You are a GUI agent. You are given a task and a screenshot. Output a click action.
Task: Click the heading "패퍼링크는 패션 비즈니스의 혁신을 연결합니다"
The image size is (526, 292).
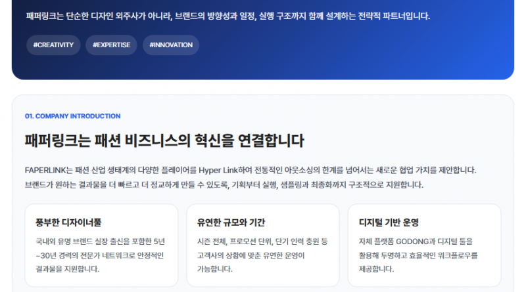point(164,141)
